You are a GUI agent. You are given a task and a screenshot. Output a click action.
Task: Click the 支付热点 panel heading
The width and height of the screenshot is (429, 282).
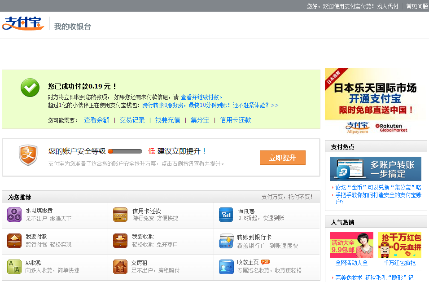click(342, 147)
